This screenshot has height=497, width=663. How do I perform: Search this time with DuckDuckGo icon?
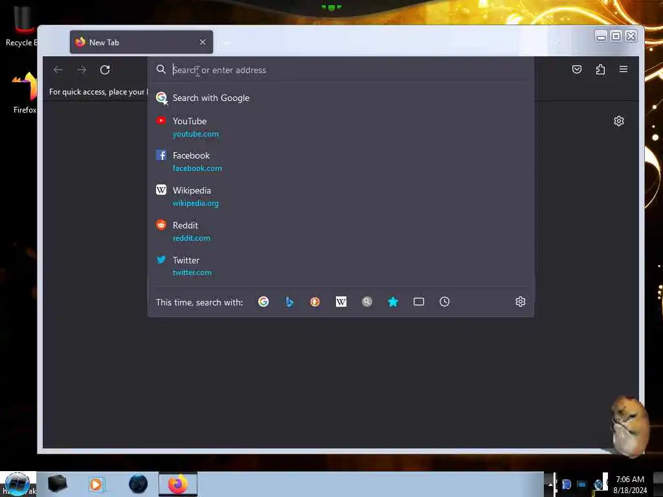(x=315, y=302)
